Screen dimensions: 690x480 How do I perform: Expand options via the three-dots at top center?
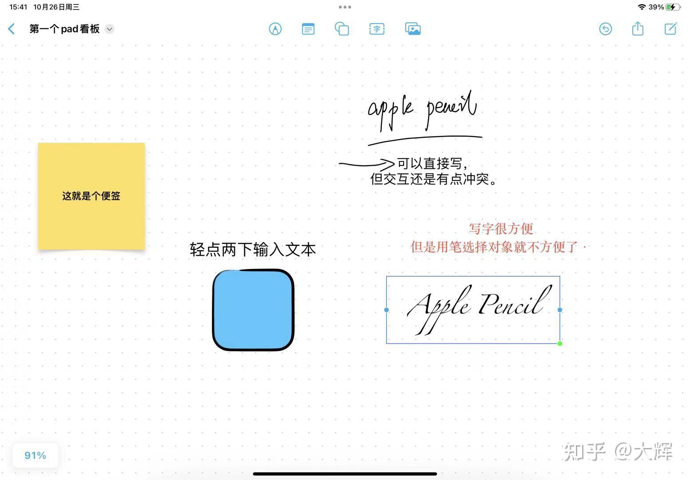pos(345,7)
